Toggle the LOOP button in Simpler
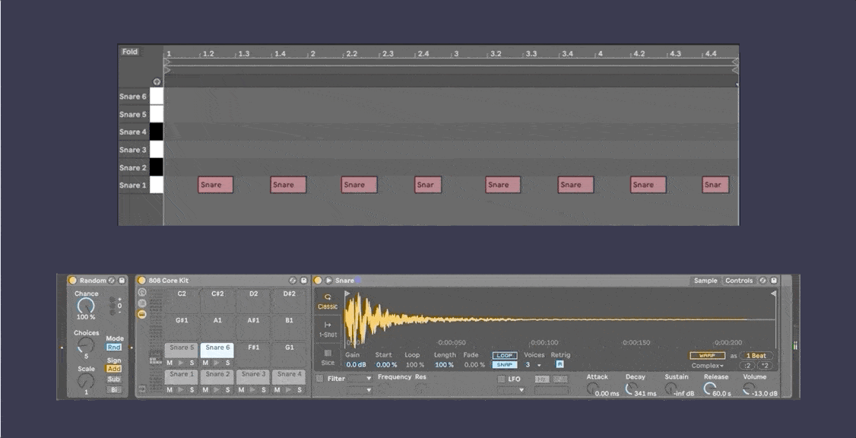Screen dimensions: 856x438 click(505, 355)
